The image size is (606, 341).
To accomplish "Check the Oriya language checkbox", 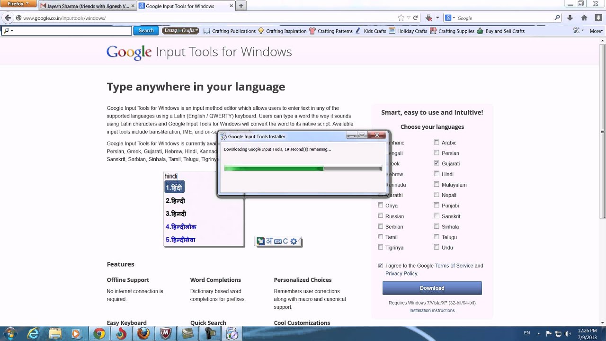I will pyautogui.click(x=380, y=205).
